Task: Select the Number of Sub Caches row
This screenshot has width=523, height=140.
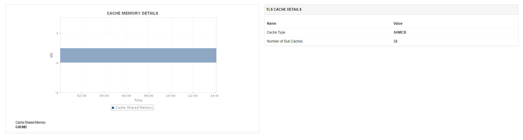Action: pos(391,41)
